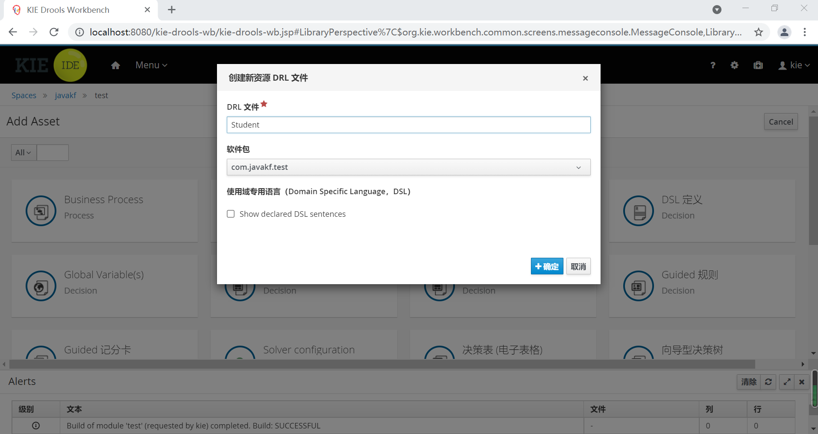Confirm with the blue 确定 button

click(547, 266)
